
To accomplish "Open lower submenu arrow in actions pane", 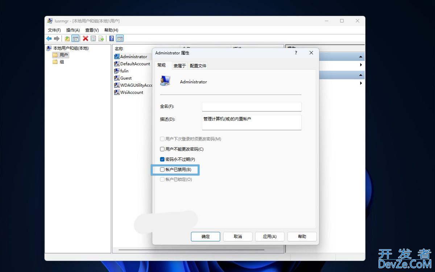I will tap(361, 83).
